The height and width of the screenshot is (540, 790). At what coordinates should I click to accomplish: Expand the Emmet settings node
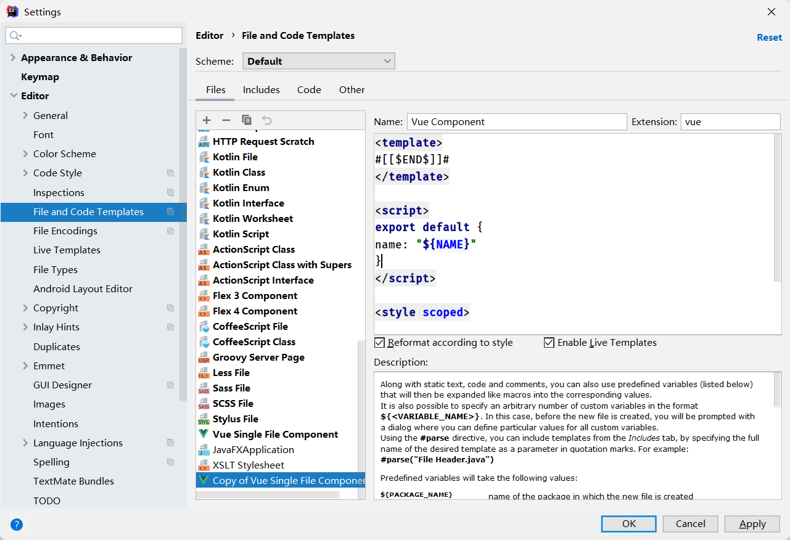coord(25,366)
